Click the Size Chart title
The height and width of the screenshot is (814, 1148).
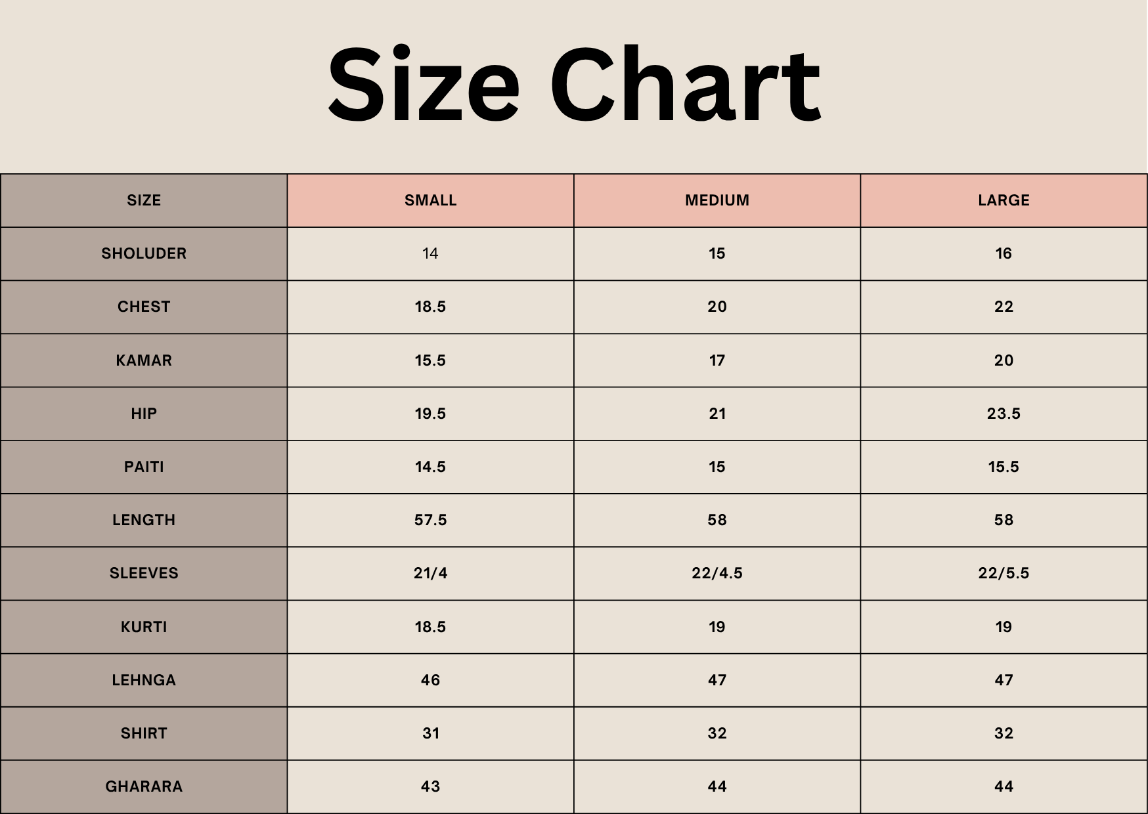click(x=574, y=84)
